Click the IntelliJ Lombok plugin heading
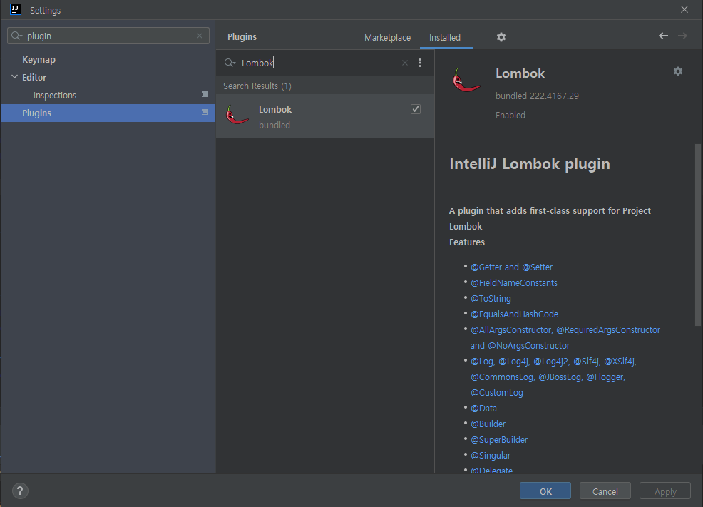This screenshot has width=703, height=507. coord(530,164)
